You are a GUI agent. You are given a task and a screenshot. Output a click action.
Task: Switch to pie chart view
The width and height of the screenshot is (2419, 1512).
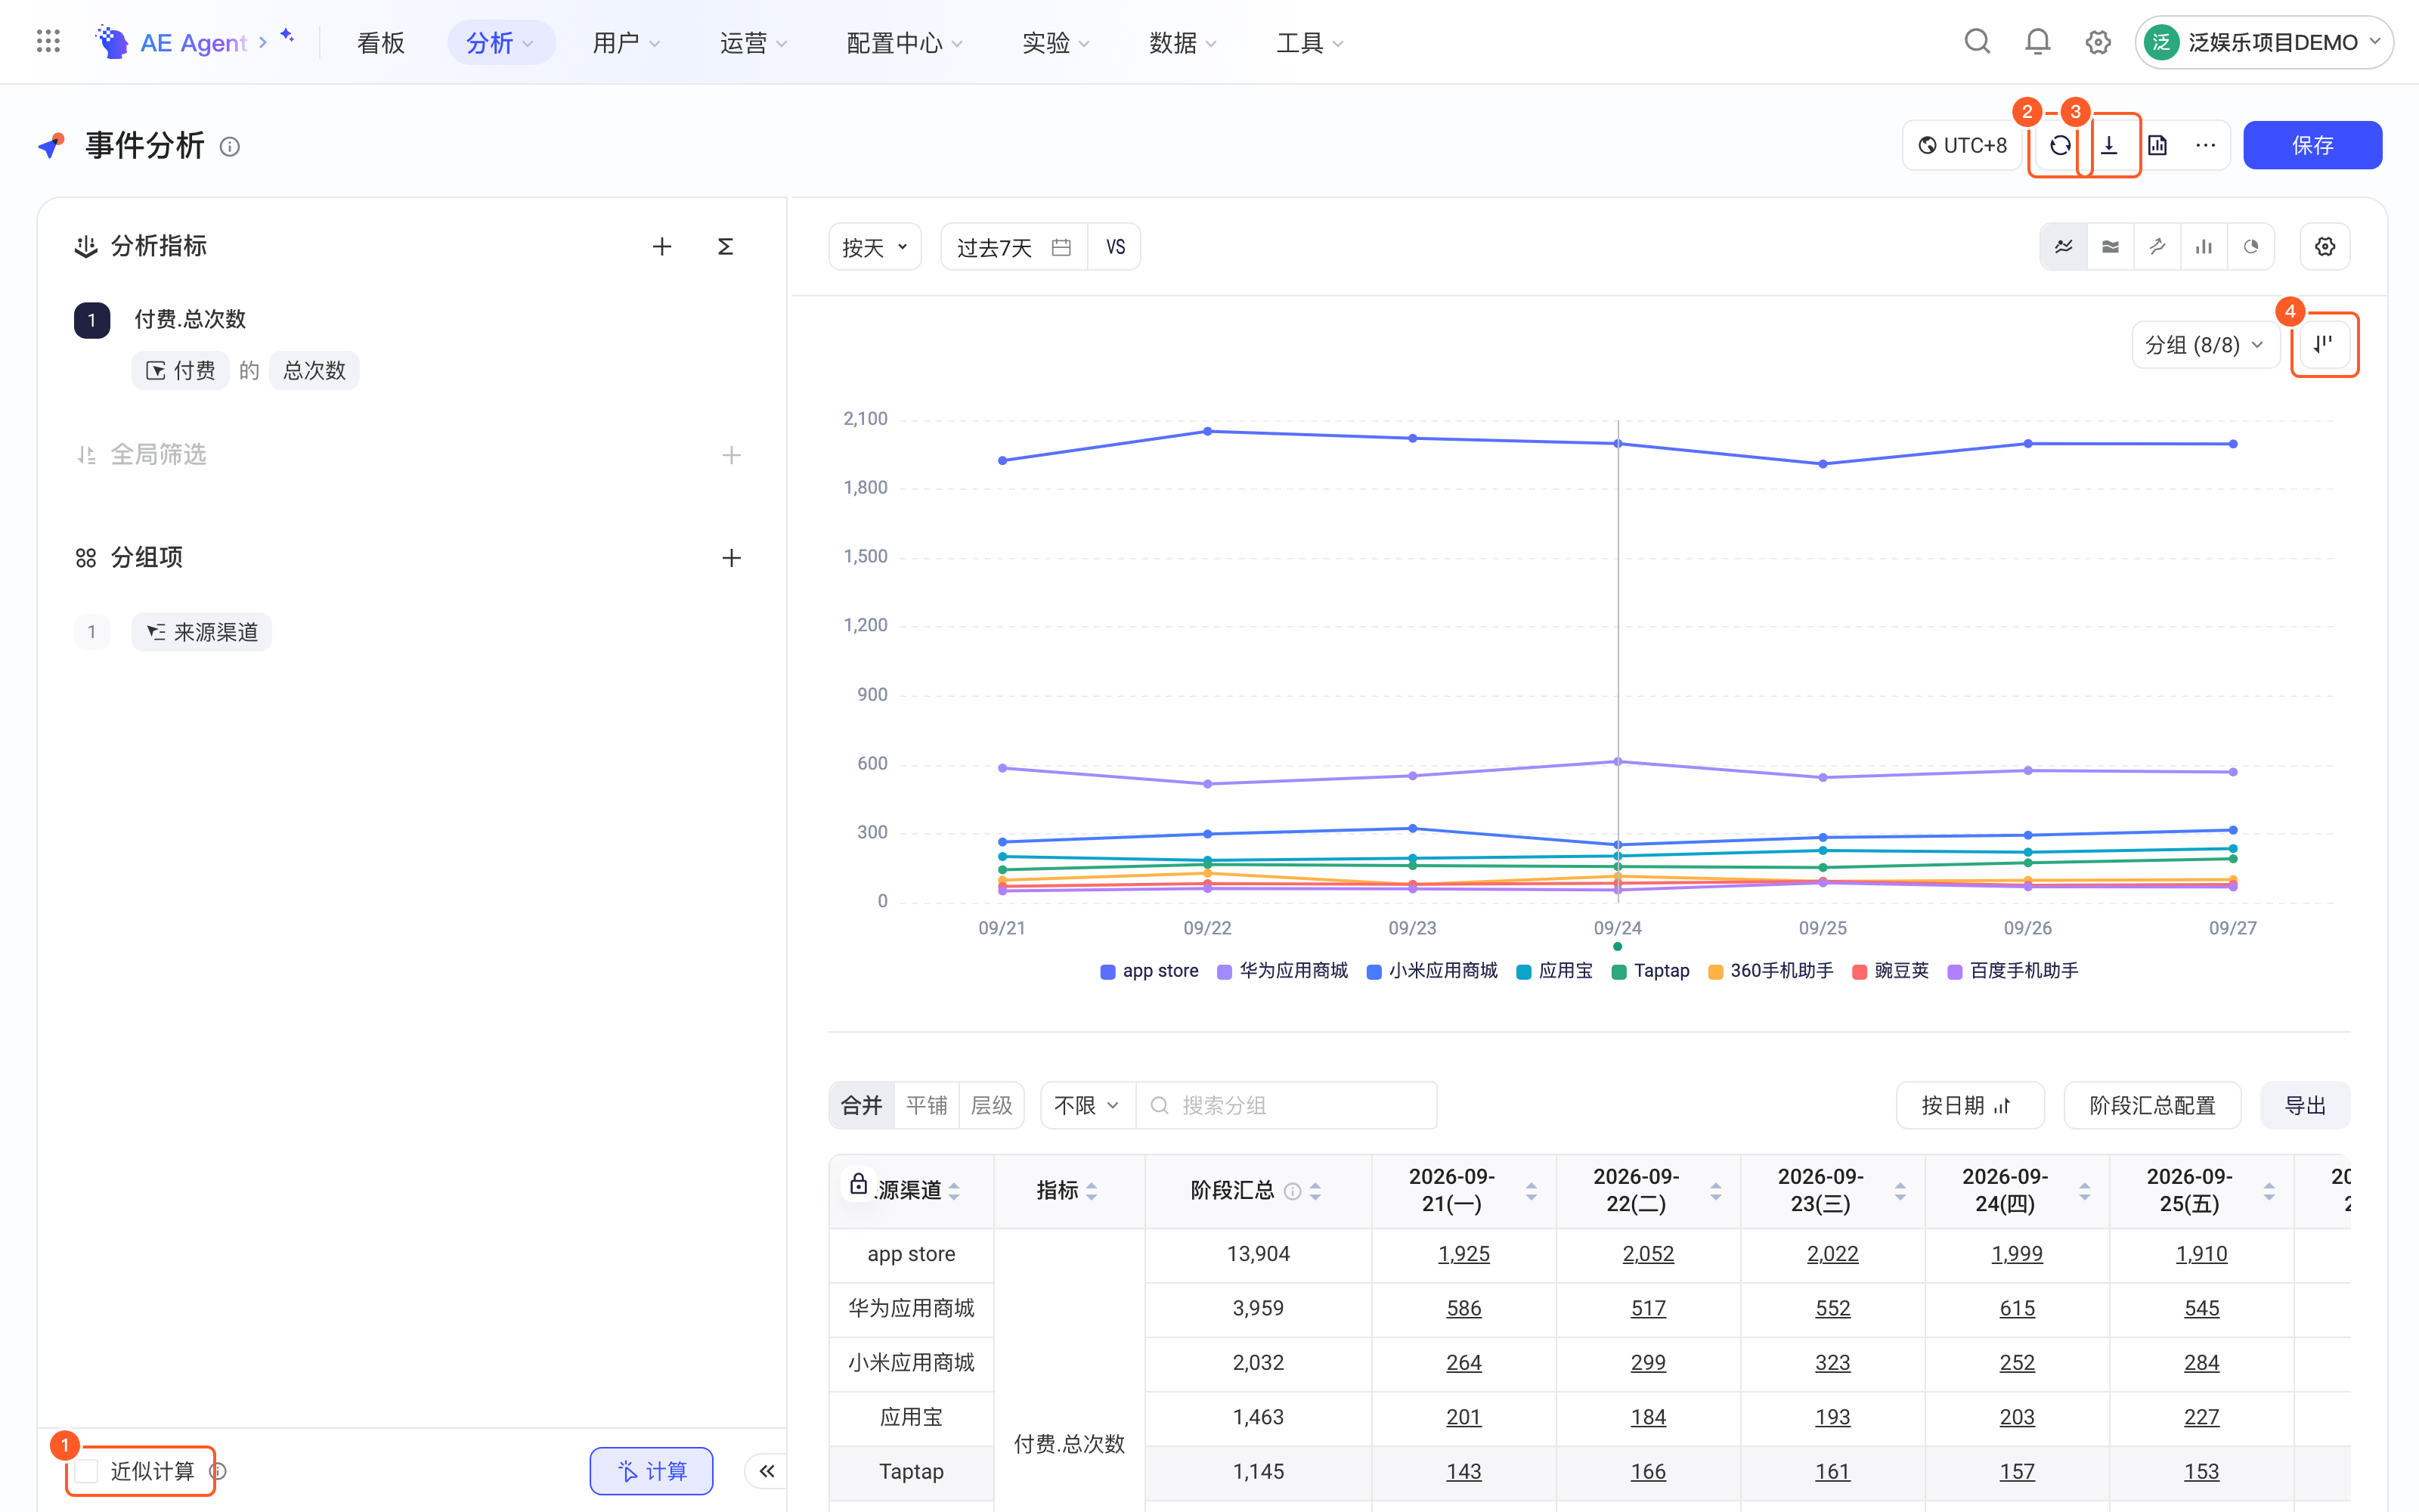point(2250,246)
